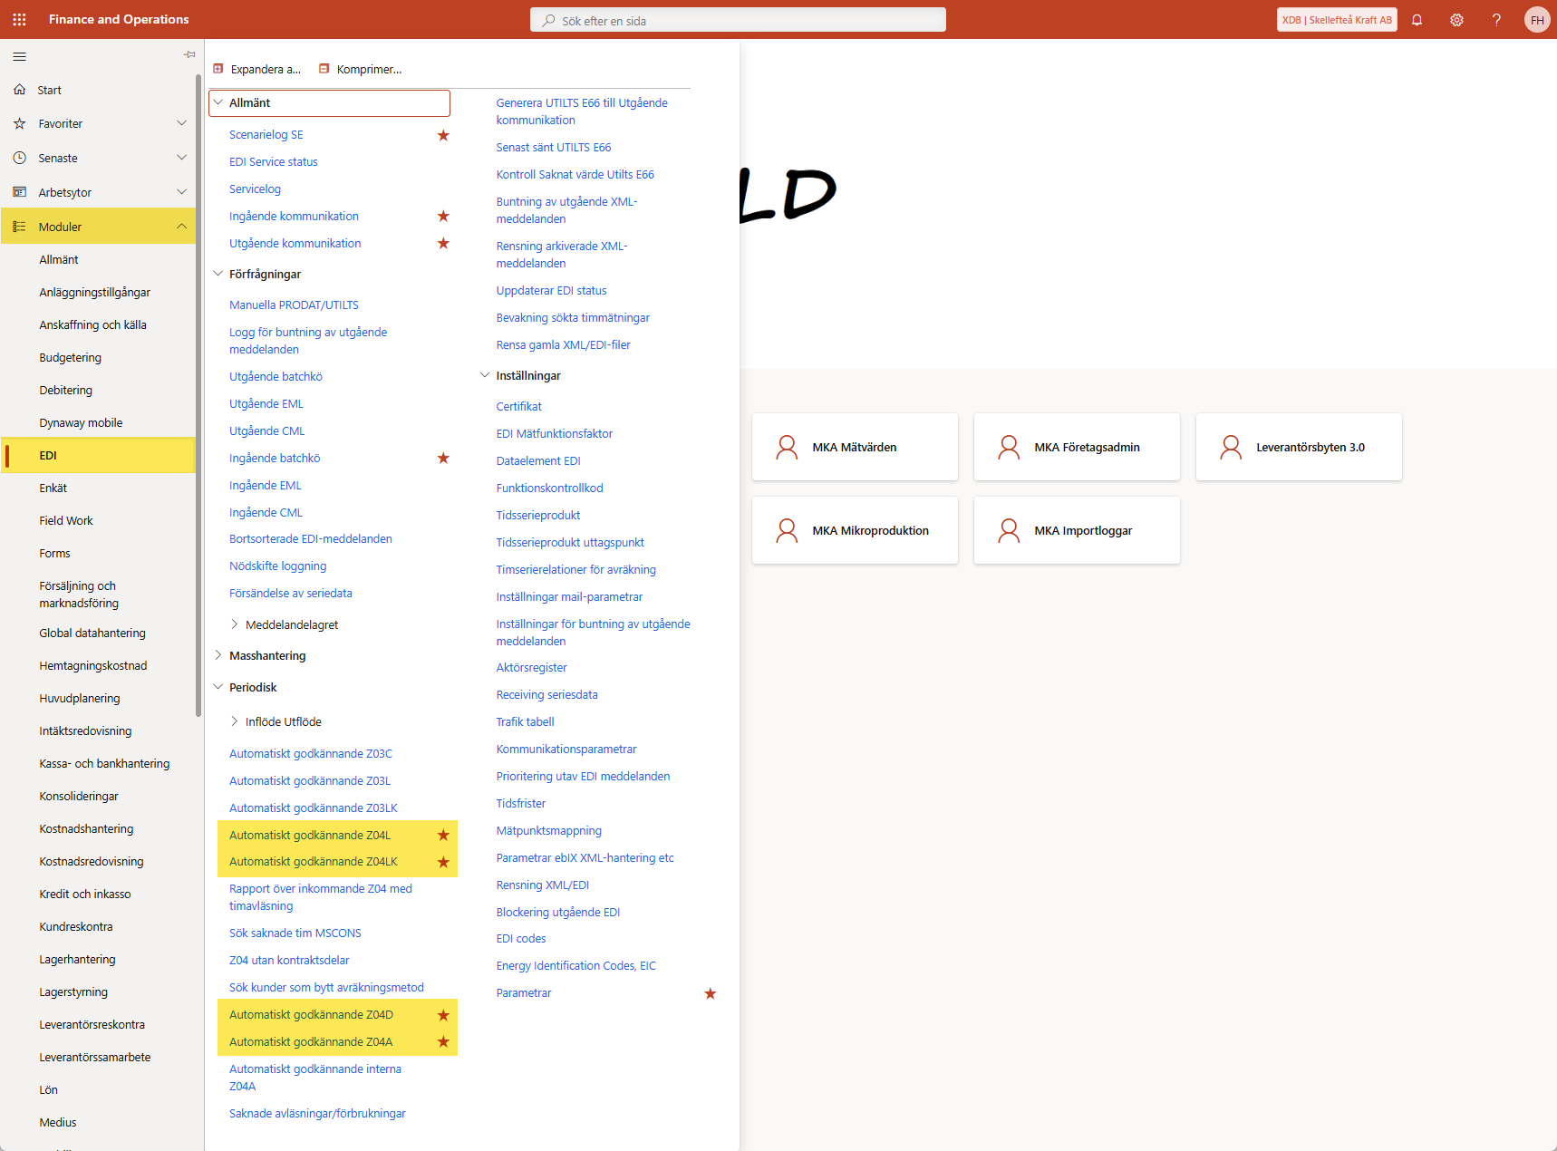
Task: Click the help question mark icon
Action: 1496,20
